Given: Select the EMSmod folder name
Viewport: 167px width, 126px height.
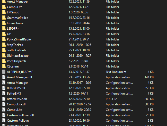Looking at the screenshot, I should tap(13, 12).
